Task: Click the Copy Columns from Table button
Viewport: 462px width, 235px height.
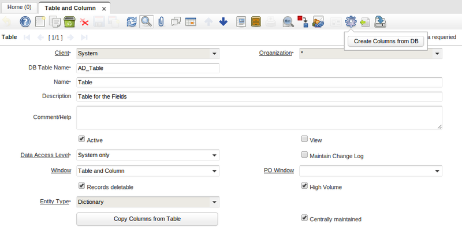Action: [x=147, y=219]
